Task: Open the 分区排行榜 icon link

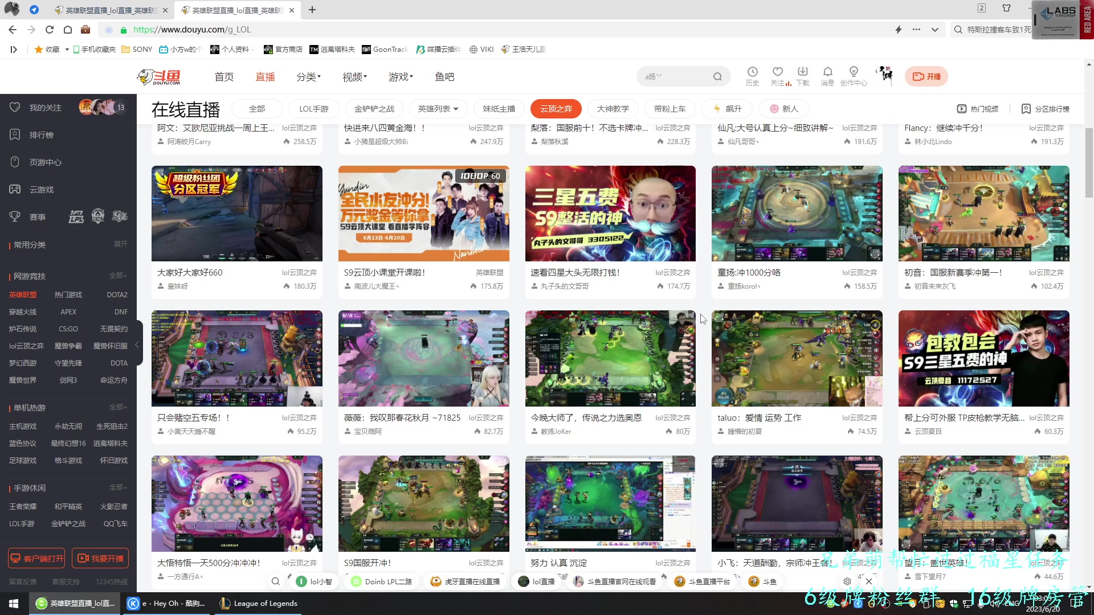Action: coord(1046,109)
